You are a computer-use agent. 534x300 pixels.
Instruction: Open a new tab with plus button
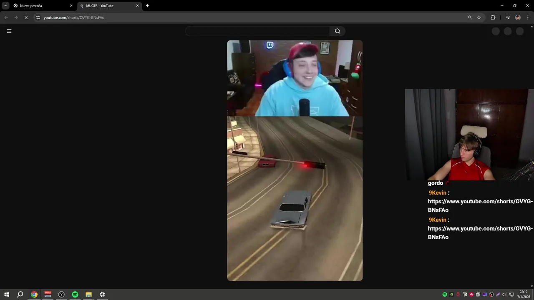coord(147,6)
